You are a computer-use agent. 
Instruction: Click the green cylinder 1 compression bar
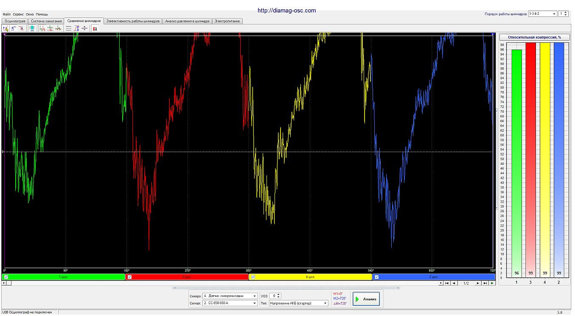click(x=516, y=163)
